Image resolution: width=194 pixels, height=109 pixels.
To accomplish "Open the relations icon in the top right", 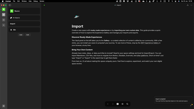I will coord(188,5).
